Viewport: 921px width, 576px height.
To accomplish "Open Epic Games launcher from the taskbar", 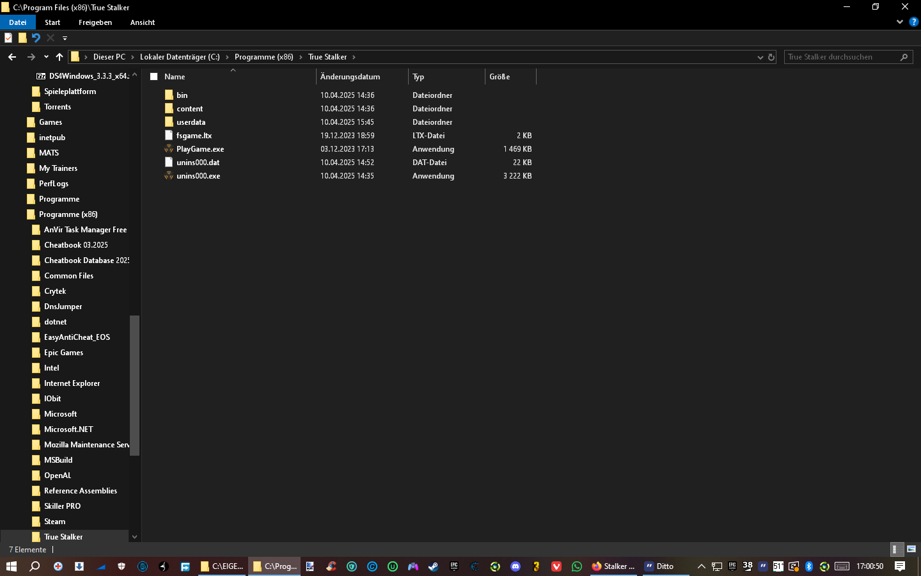I will coord(454,566).
